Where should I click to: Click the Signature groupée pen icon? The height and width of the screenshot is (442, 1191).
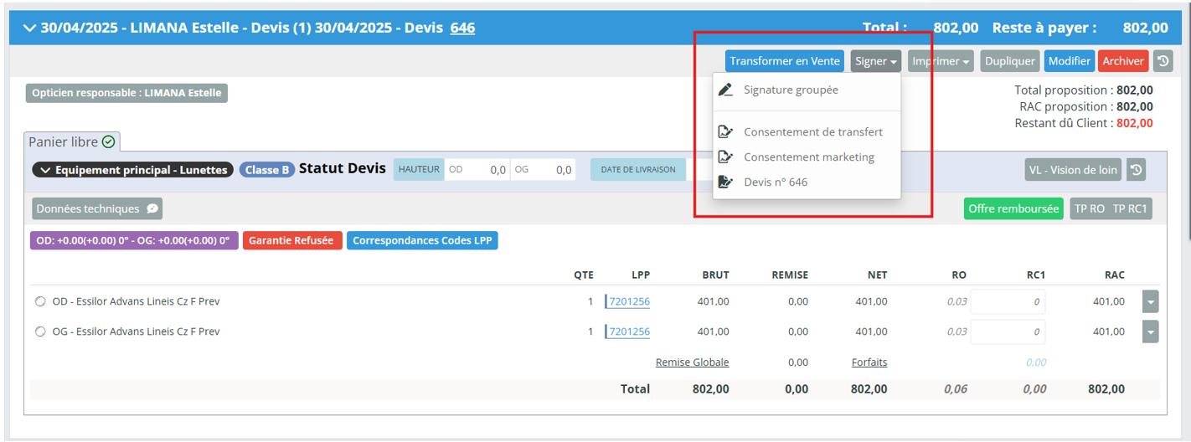click(726, 90)
